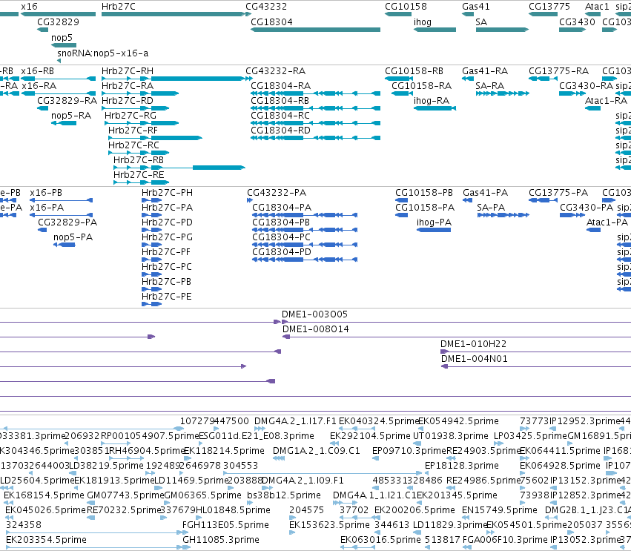The height and width of the screenshot is (551, 631).
Task: Open the protein label "nop5-PA"
Action: [x=73, y=237]
